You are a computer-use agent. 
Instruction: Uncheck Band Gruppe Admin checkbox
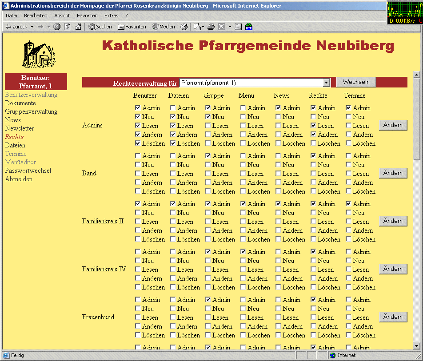click(x=208, y=155)
